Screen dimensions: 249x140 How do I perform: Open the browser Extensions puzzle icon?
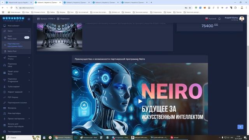[x=235, y=8]
